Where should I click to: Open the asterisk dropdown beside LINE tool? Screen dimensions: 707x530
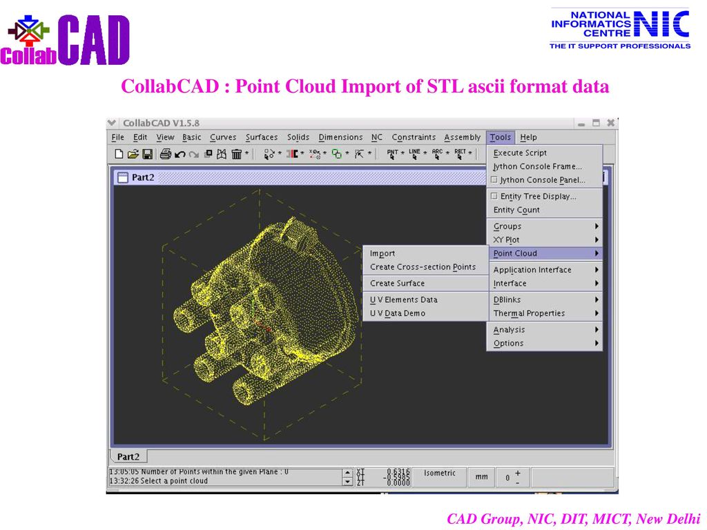point(425,153)
